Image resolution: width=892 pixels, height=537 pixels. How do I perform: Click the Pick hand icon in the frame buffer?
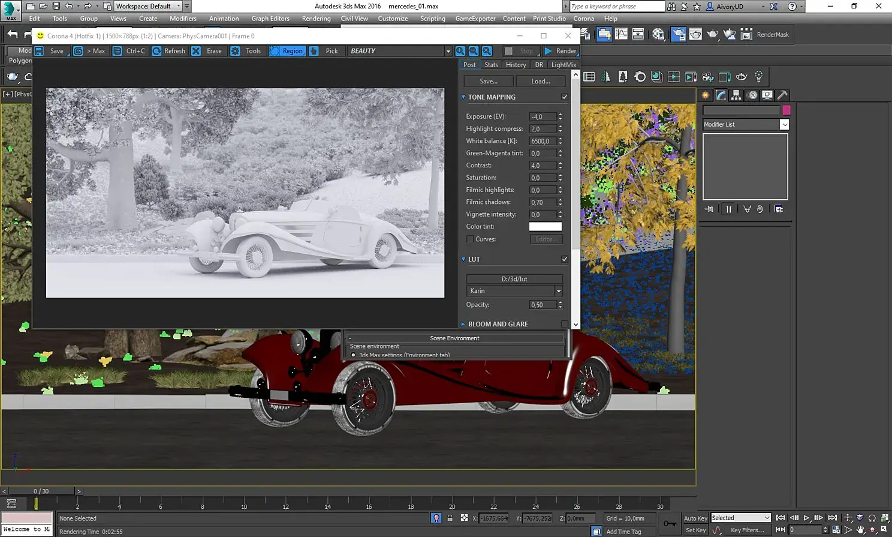pos(314,51)
